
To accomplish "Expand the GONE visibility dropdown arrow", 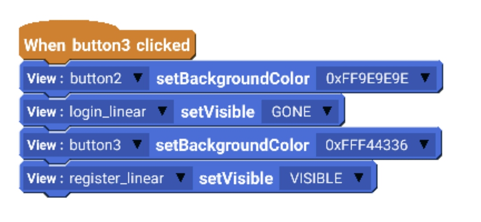I will coord(327,111).
